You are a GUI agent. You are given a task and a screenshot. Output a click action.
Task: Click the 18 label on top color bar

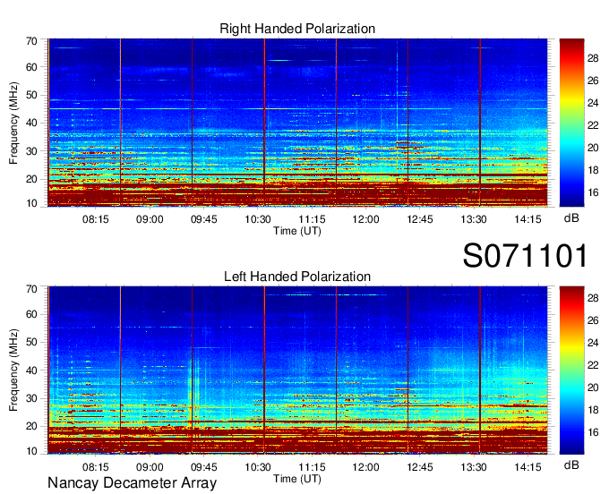pyautogui.click(x=593, y=170)
